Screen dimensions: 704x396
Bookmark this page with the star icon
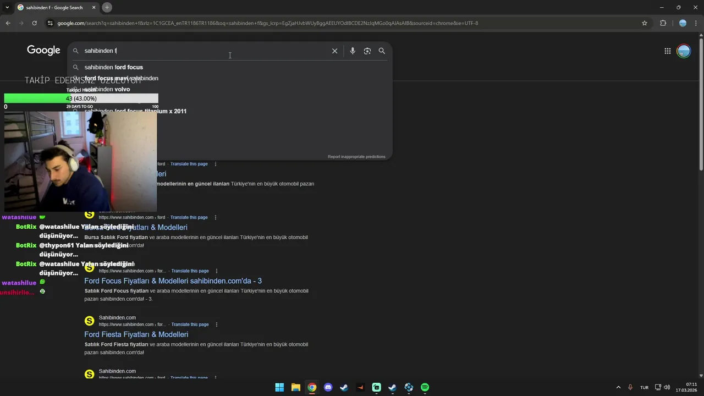tap(645, 23)
